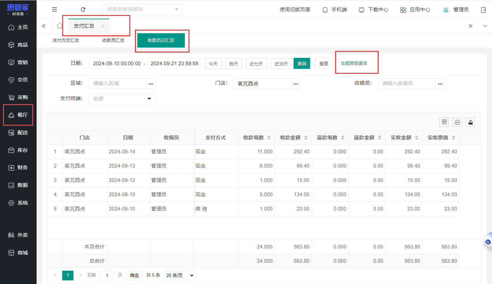Viewport: 492px width, 284px height.
Task: Click the export table icon
Action: (x=470, y=122)
